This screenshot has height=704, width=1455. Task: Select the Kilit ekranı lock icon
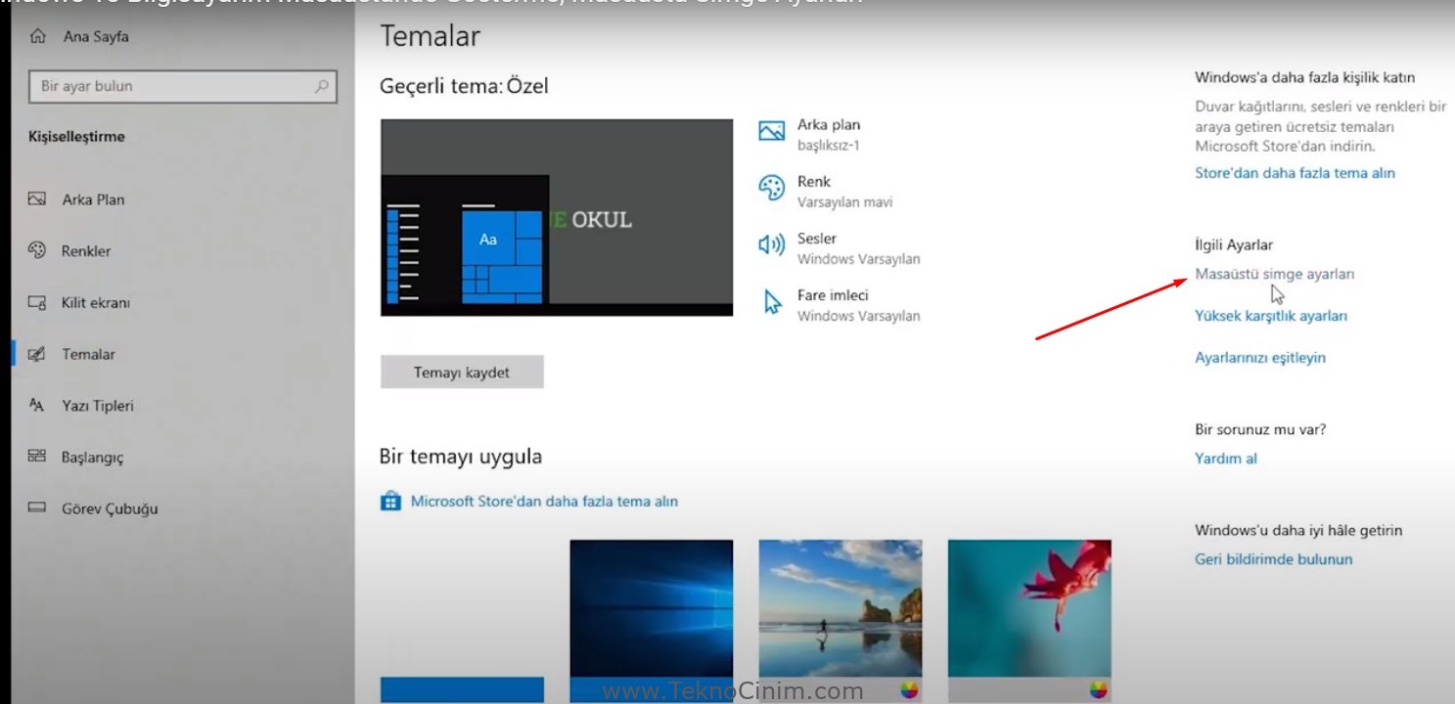coord(37,302)
